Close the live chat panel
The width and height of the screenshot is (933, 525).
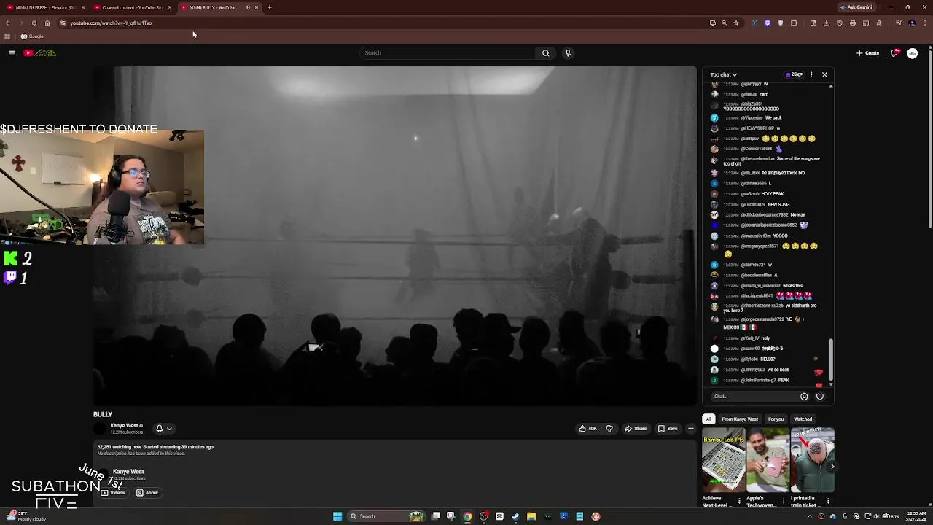click(x=824, y=74)
